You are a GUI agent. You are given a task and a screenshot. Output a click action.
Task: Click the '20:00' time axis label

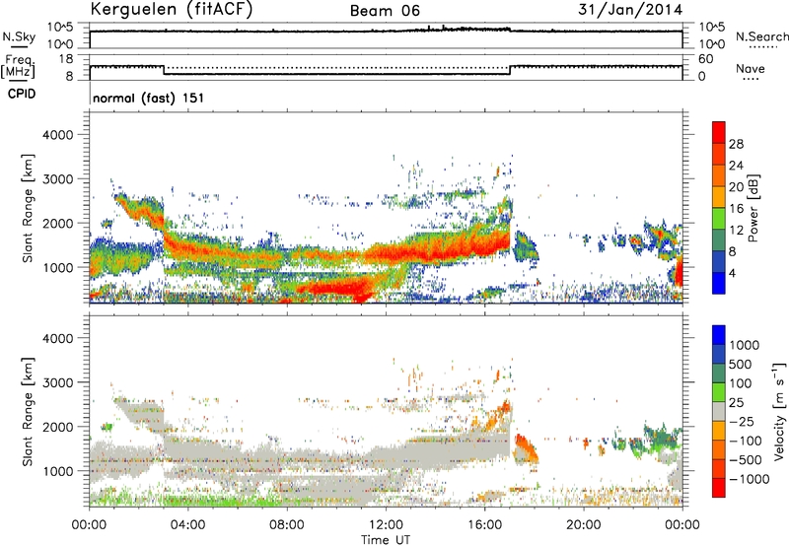[583, 525]
